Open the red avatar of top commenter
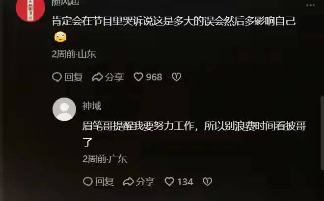This screenshot has height=201, width=324. pos(30,9)
